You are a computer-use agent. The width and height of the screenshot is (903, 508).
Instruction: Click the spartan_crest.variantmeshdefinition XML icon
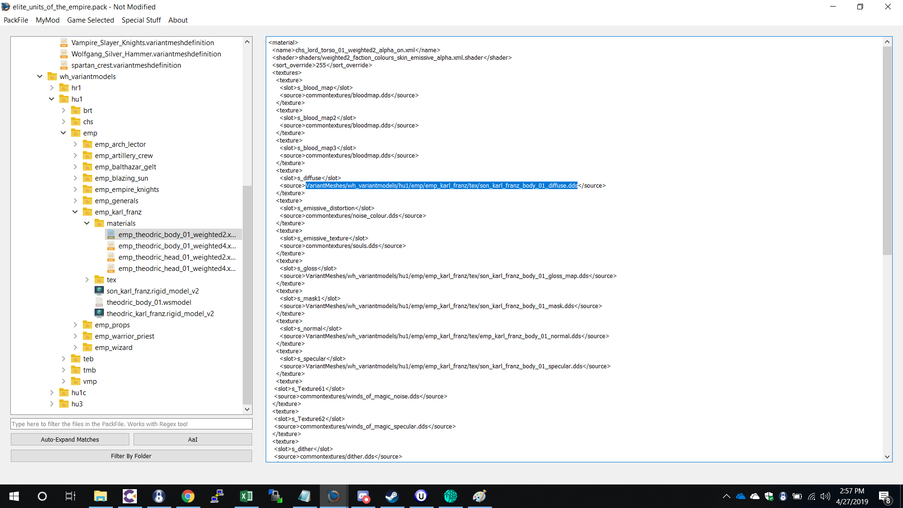click(x=64, y=65)
